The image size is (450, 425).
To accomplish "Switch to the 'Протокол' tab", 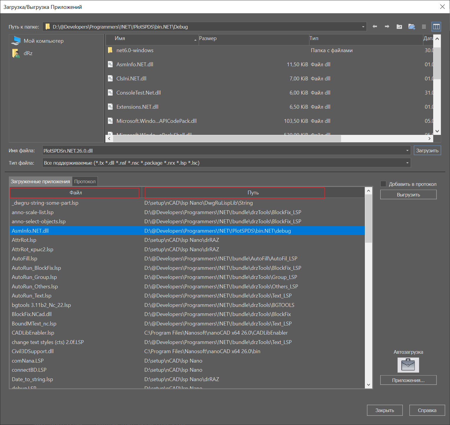I will coord(85,181).
